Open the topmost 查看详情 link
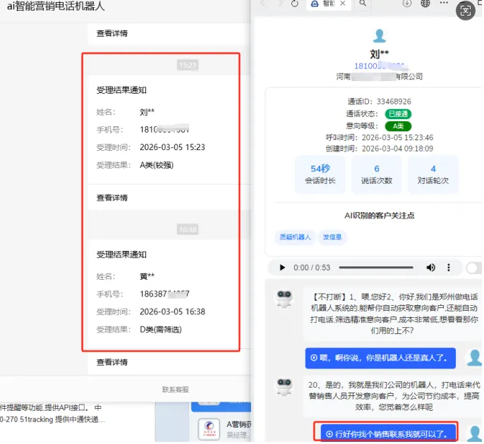Viewport: 484px width, 444px height. click(x=112, y=33)
